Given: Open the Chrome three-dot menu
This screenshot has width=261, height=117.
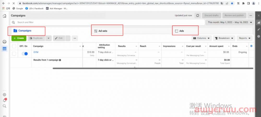Looking at the screenshot, I should click(258, 3).
